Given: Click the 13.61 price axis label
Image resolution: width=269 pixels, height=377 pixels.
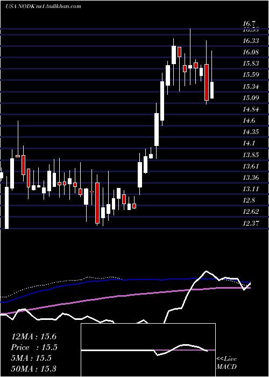Looking at the screenshot, I should pyautogui.click(x=251, y=166).
